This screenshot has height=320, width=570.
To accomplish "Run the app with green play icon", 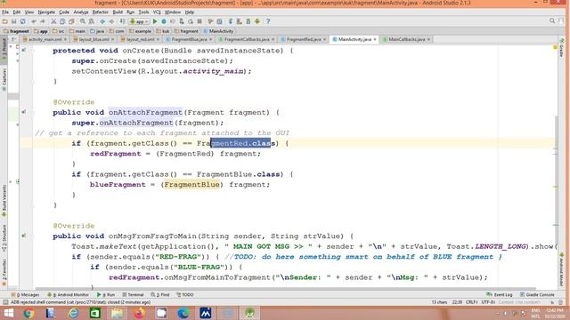I will [155, 21].
